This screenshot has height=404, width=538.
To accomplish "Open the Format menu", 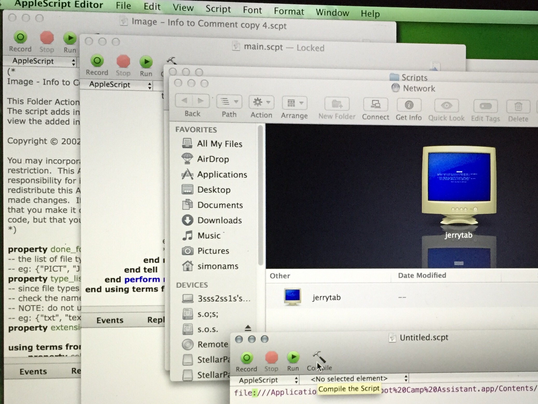I will coord(289,11).
